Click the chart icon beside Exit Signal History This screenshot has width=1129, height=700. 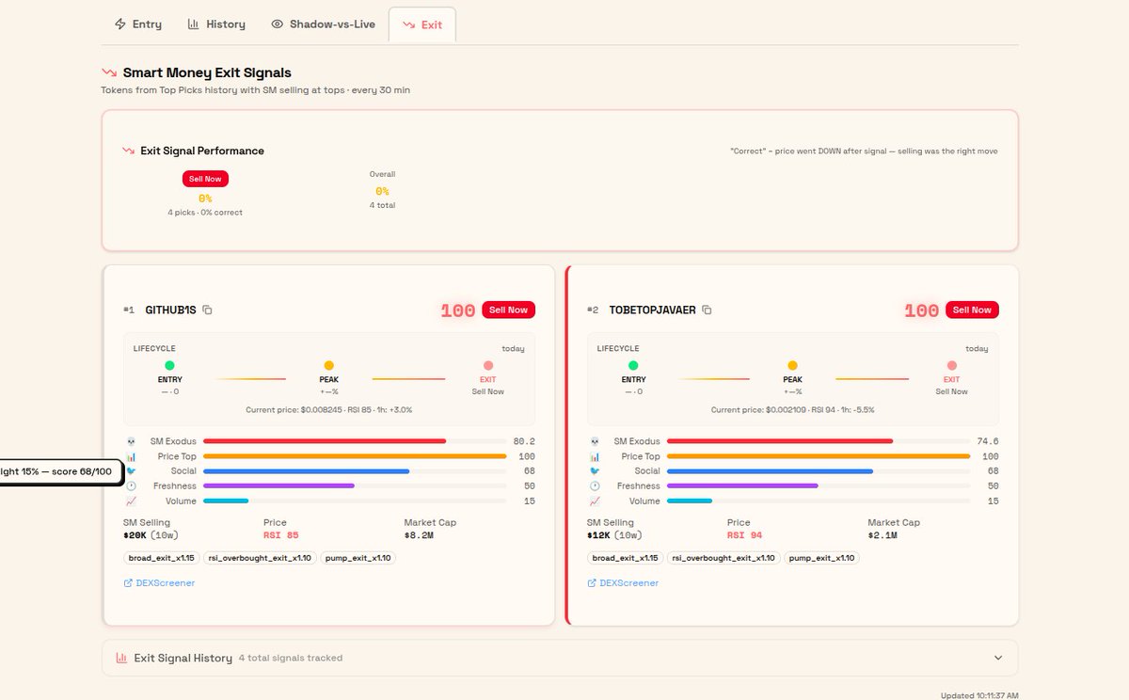point(121,658)
